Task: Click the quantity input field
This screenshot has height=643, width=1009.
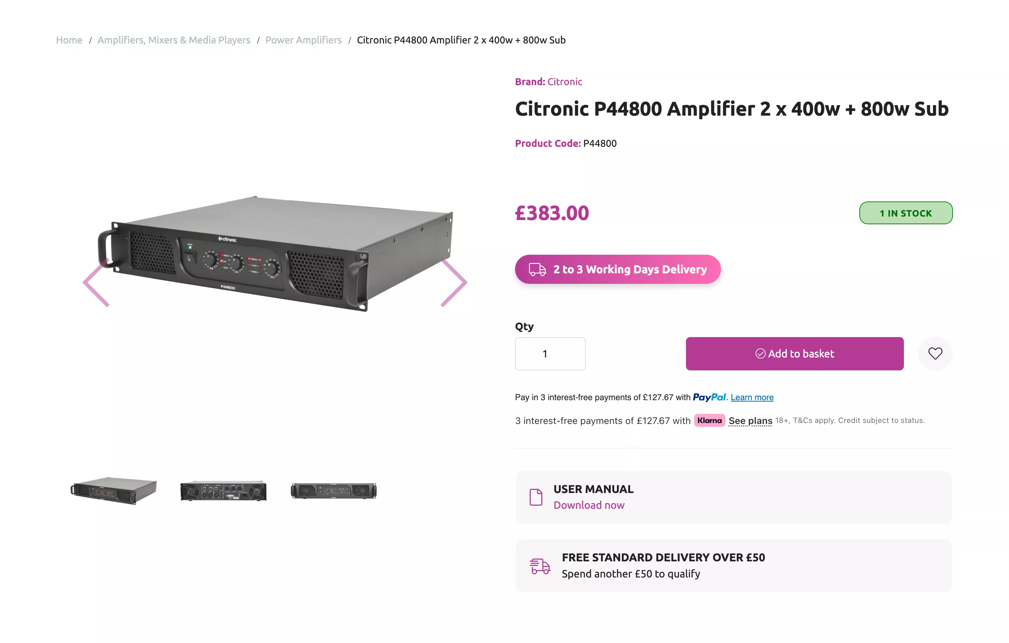Action: pyautogui.click(x=550, y=353)
